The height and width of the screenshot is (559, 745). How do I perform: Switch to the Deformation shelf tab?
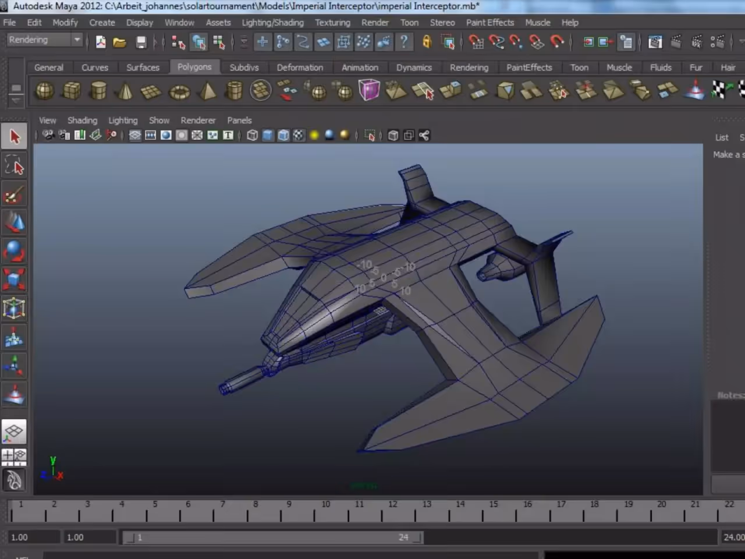click(x=300, y=68)
